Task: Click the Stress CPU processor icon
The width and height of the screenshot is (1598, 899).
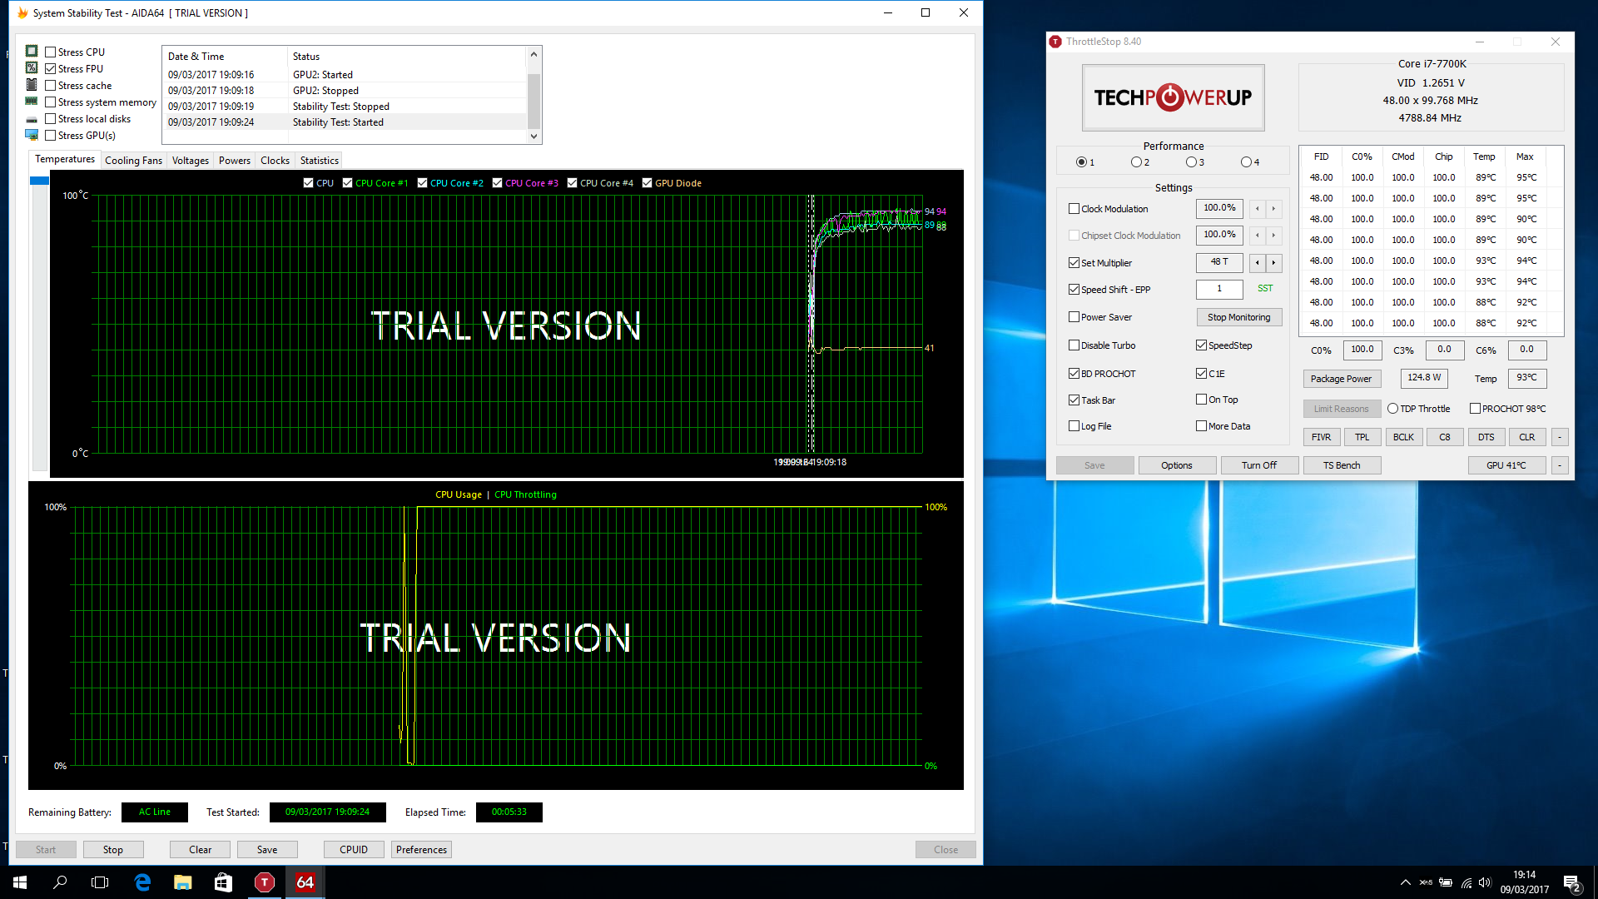Action: 32,52
